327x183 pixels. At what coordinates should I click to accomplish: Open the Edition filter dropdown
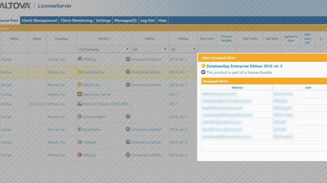pos(150,49)
